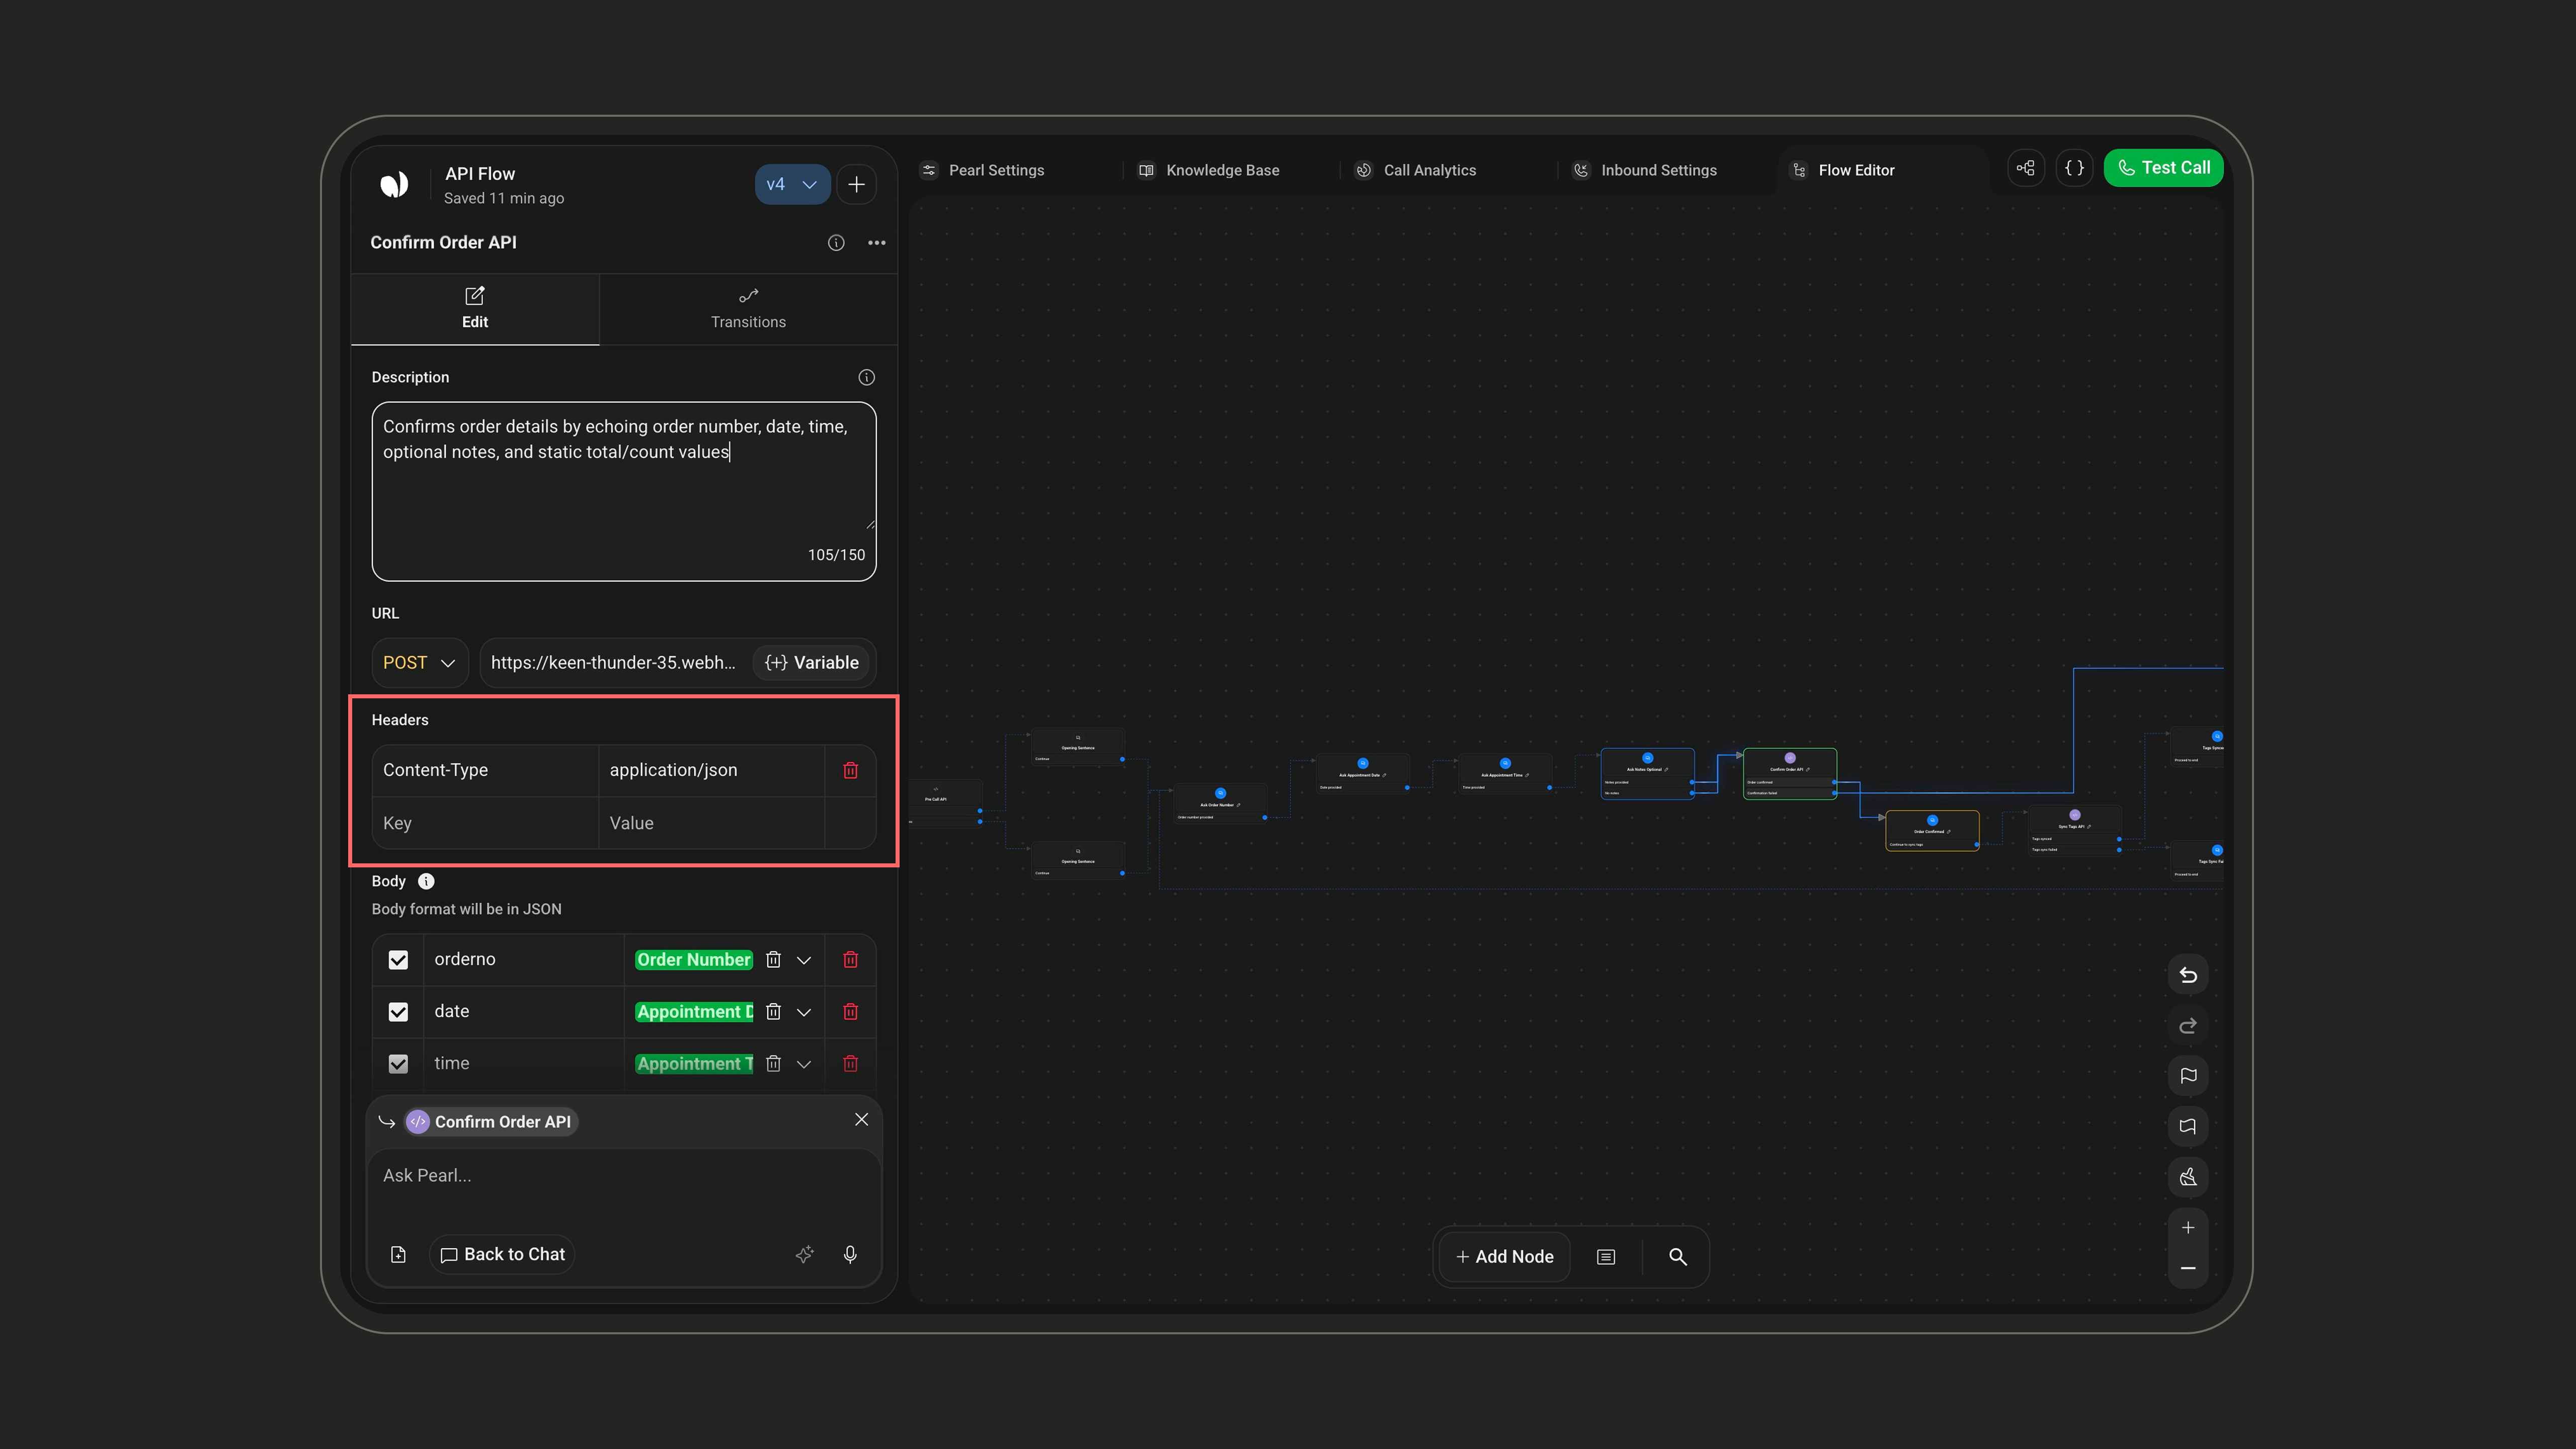Insert a Variable into the URL
Viewport: 2576px width, 1449px height.
(811, 663)
